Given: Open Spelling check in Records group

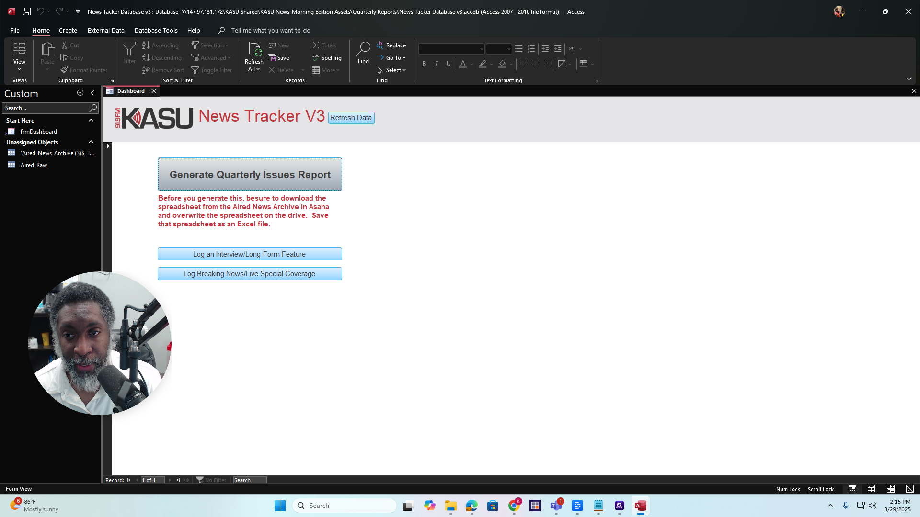Looking at the screenshot, I should 327,58.
